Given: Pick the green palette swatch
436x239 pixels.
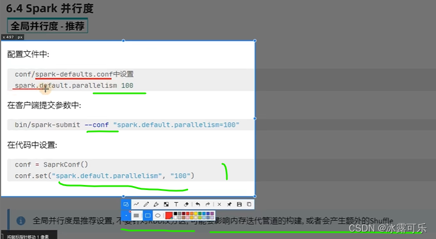Looking at the screenshot, I should point(200,213).
